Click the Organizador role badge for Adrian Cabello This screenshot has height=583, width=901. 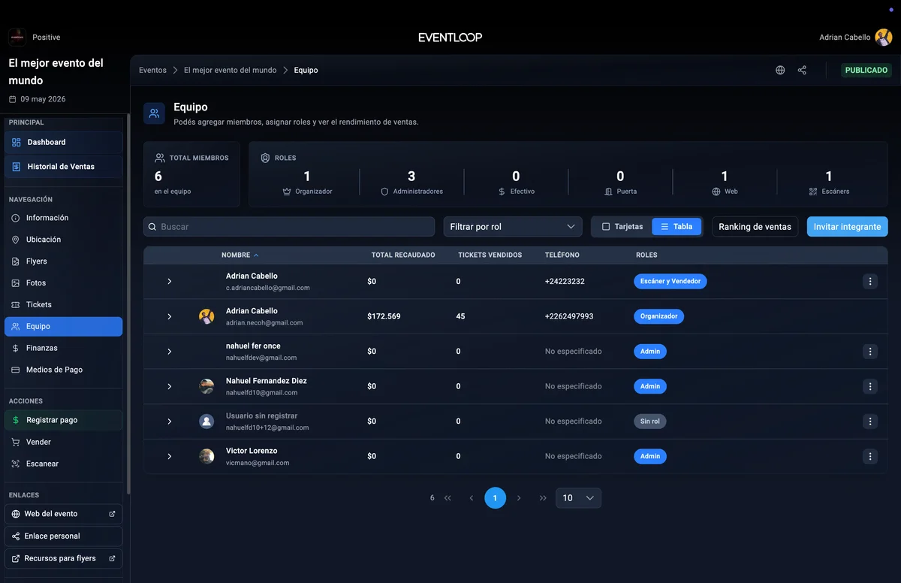[x=658, y=316]
